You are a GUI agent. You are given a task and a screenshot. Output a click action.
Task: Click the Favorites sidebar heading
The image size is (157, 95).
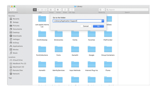[12, 16]
